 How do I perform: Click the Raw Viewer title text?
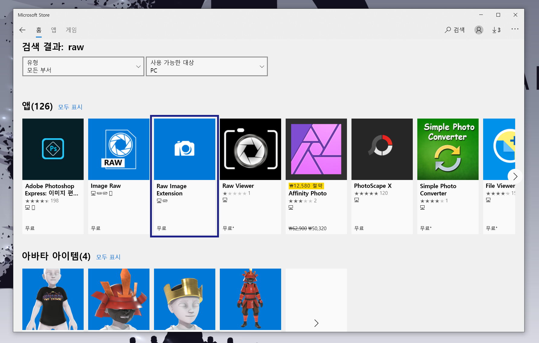pyautogui.click(x=238, y=186)
